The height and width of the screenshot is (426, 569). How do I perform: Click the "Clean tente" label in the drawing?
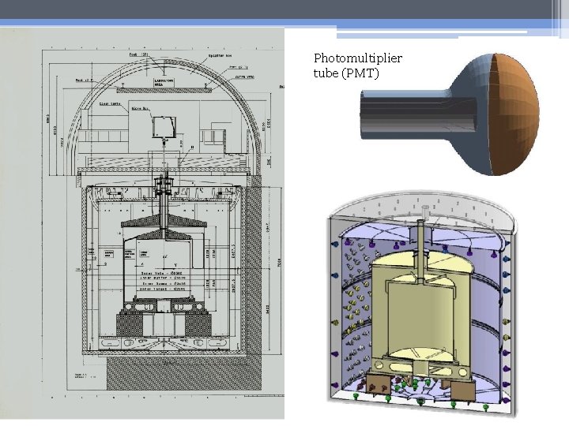coord(110,103)
